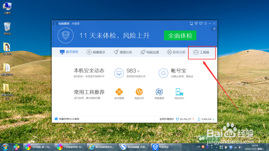Open the skin (shirt) icon
269x151 pixels.
point(201,23)
